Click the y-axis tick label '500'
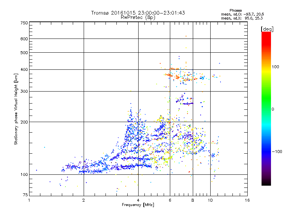 tap(24, 53)
